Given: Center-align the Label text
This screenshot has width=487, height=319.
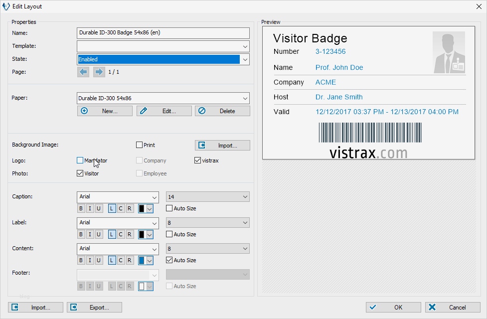Looking at the screenshot, I should tap(121, 234).
